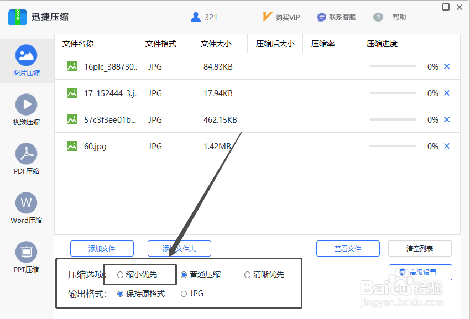Maximize the 迅捷压缩 window

[446, 7]
